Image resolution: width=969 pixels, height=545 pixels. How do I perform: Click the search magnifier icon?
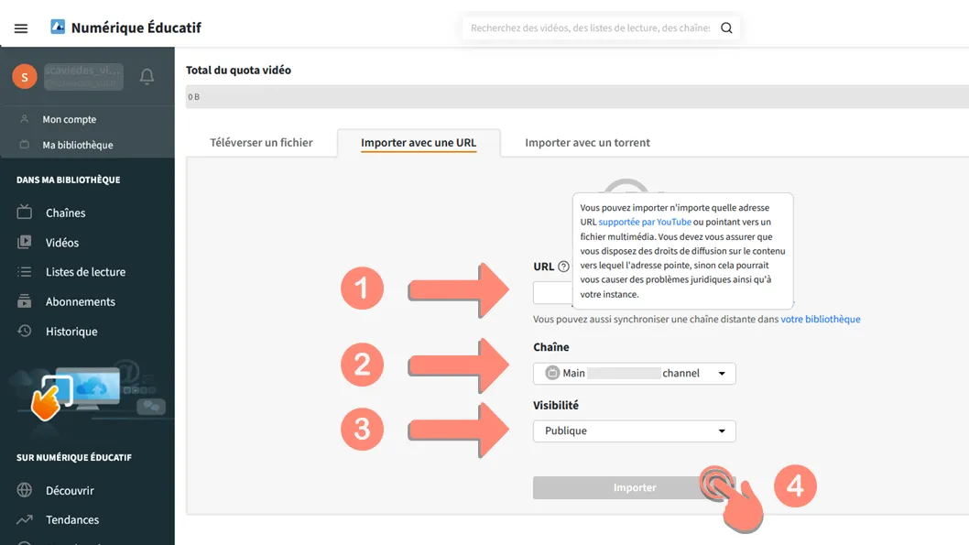(727, 27)
